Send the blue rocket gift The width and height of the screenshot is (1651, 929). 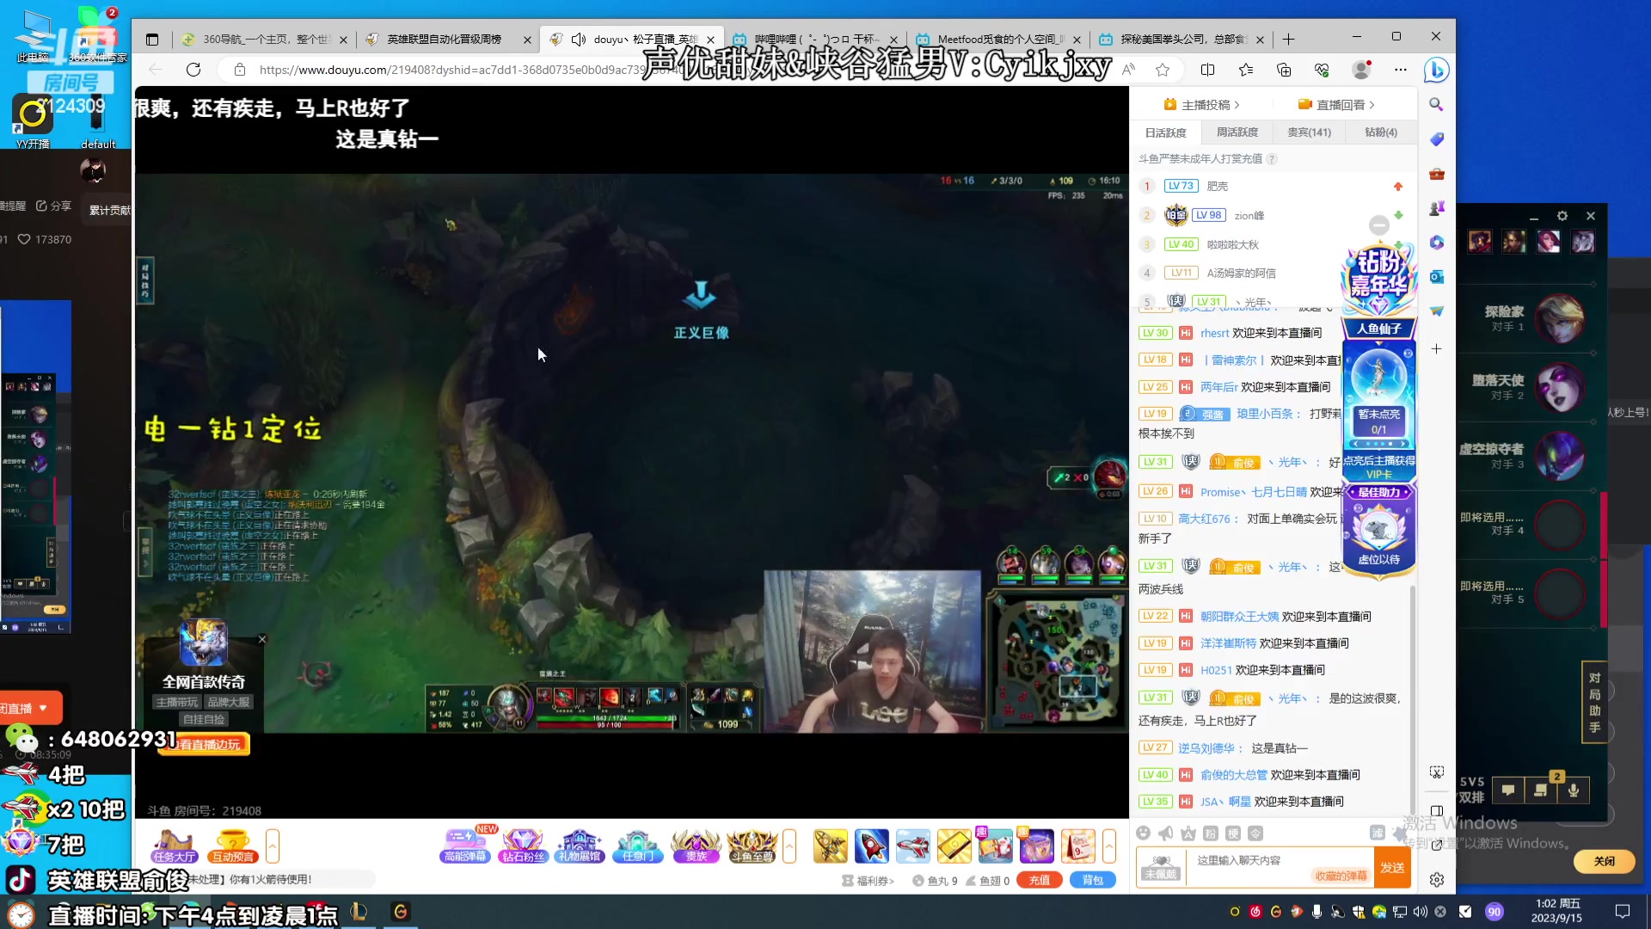871,846
